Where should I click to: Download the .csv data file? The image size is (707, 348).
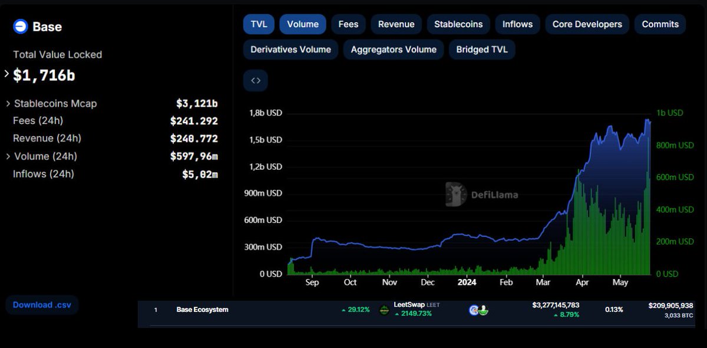coord(42,305)
